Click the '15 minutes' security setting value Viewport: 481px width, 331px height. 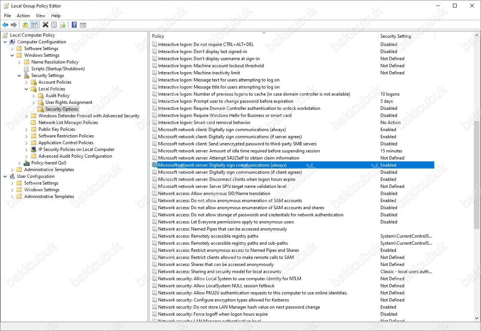click(x=391, y=151)
